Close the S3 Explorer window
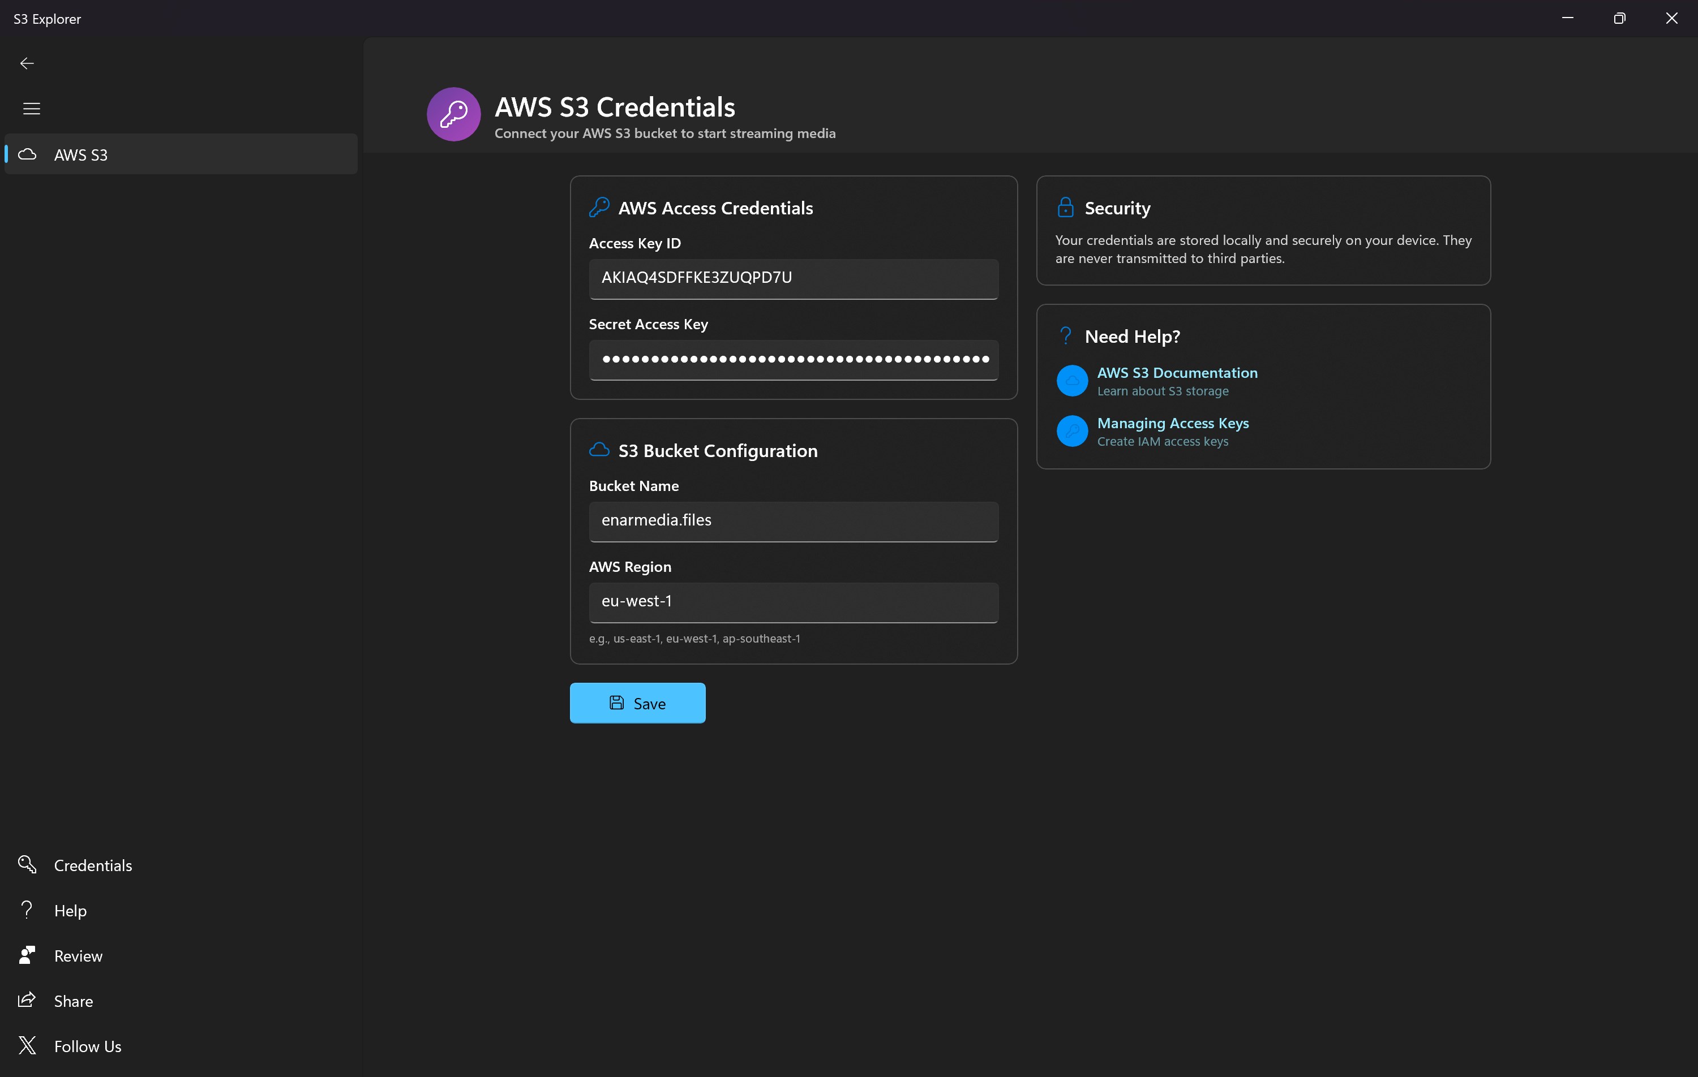Image resolution: width=1698 pixels, height=1077 pixels. (x=1671, y=18)
